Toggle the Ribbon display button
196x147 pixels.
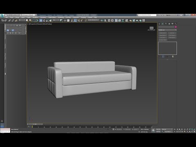coord(116,20)
